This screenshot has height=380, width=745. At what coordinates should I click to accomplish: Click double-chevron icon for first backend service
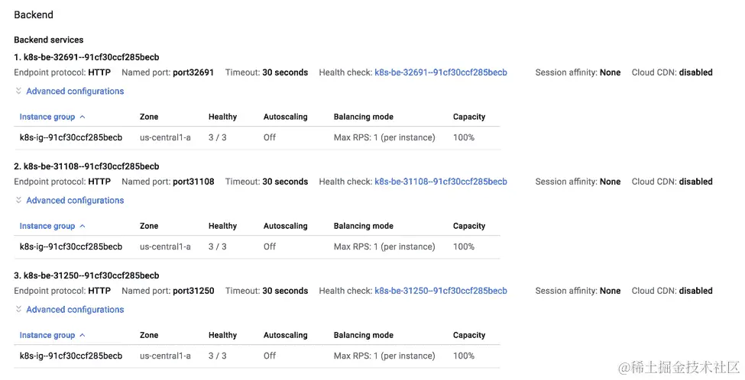pos(18,91)
